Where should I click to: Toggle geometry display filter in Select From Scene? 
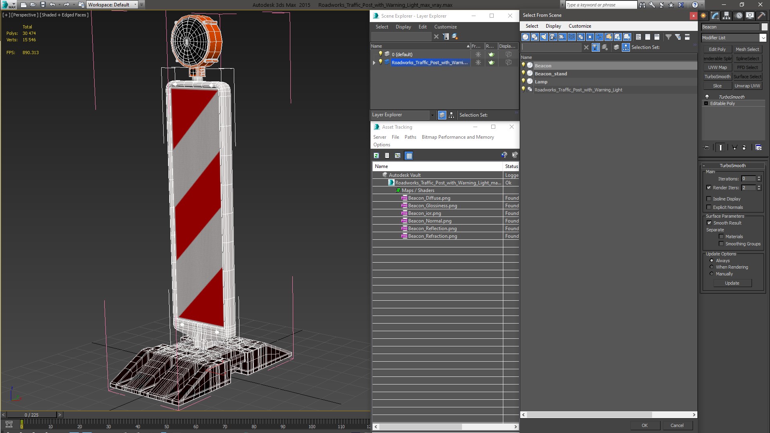click(525, 37)
